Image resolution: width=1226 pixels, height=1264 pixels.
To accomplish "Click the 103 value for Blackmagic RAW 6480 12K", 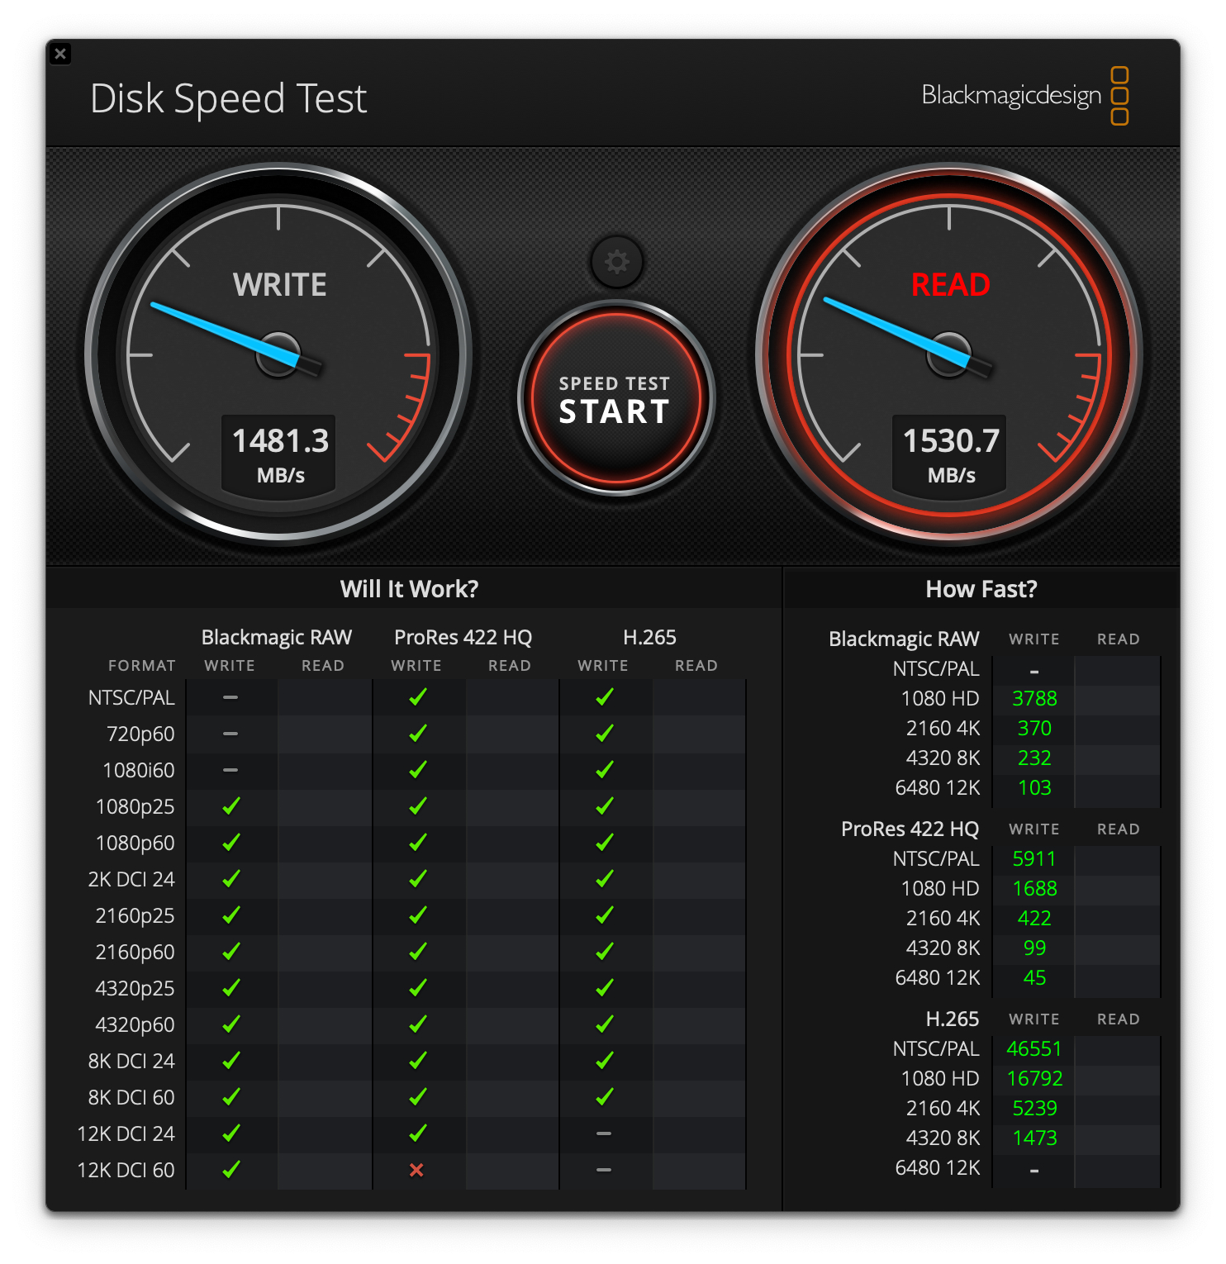I will click(x=1034, y=788).
